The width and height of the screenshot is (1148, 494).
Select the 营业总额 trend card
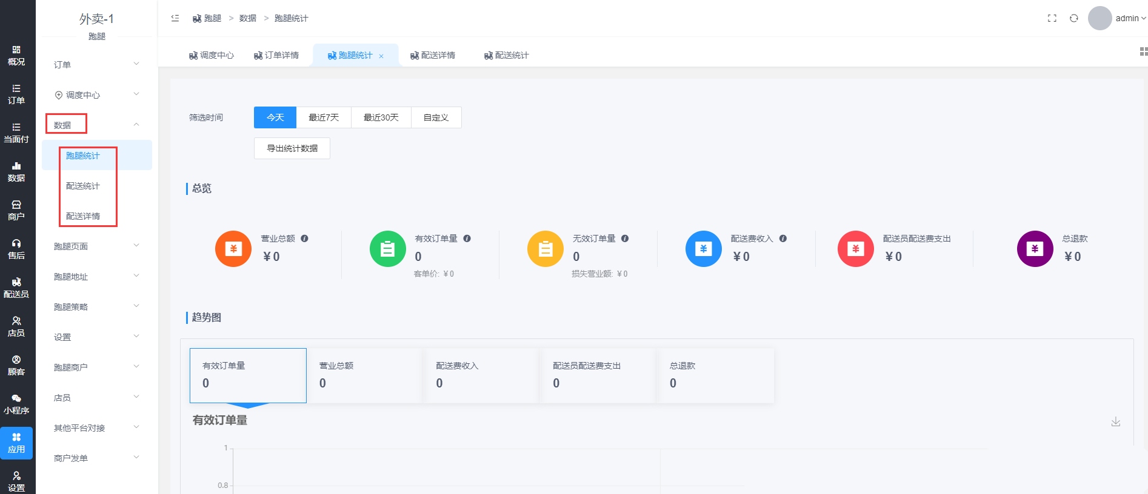pos(365,375)
